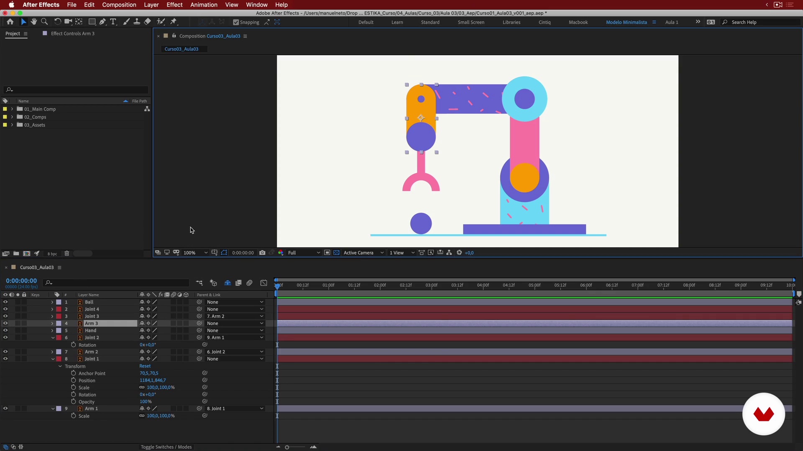Screen dimensions: 803x451
Task: Select the Unified Camera tool
Action: click(x=68, y=22)
